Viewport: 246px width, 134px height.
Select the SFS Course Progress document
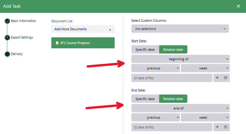(x=83, y=43)
